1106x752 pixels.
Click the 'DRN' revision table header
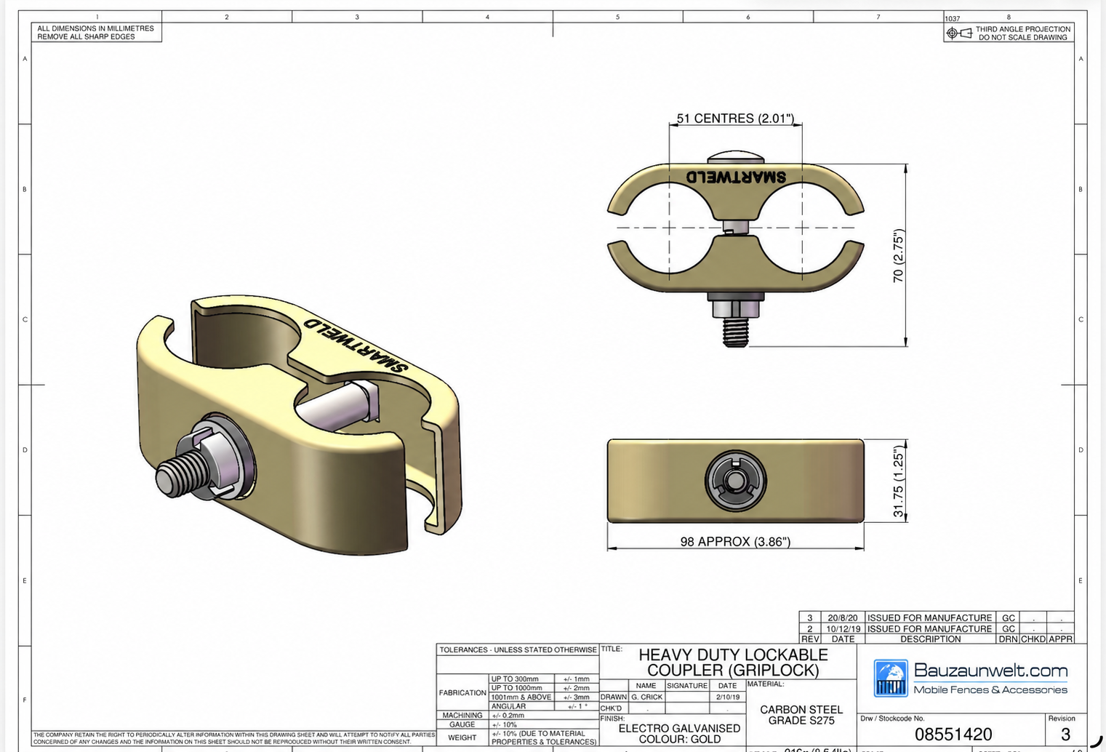[x=1008, y=639]
